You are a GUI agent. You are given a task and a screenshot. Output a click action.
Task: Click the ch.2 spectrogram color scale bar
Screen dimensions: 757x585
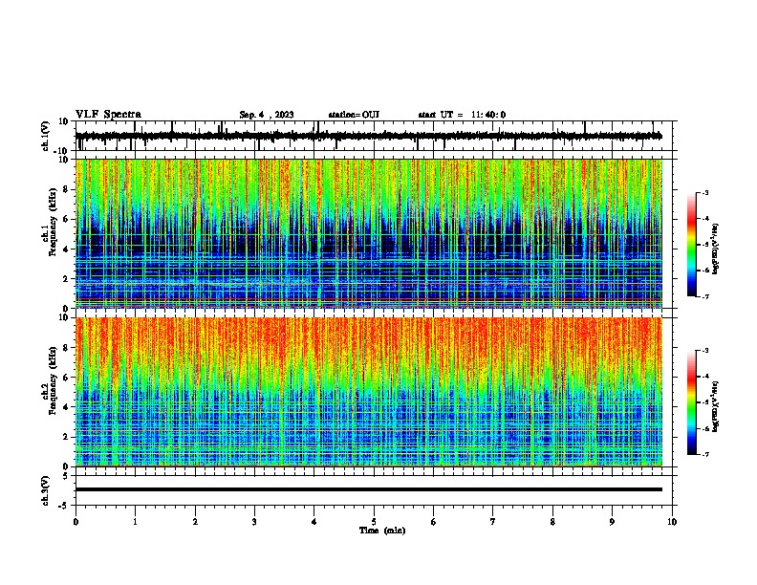[x=692, y=402]
